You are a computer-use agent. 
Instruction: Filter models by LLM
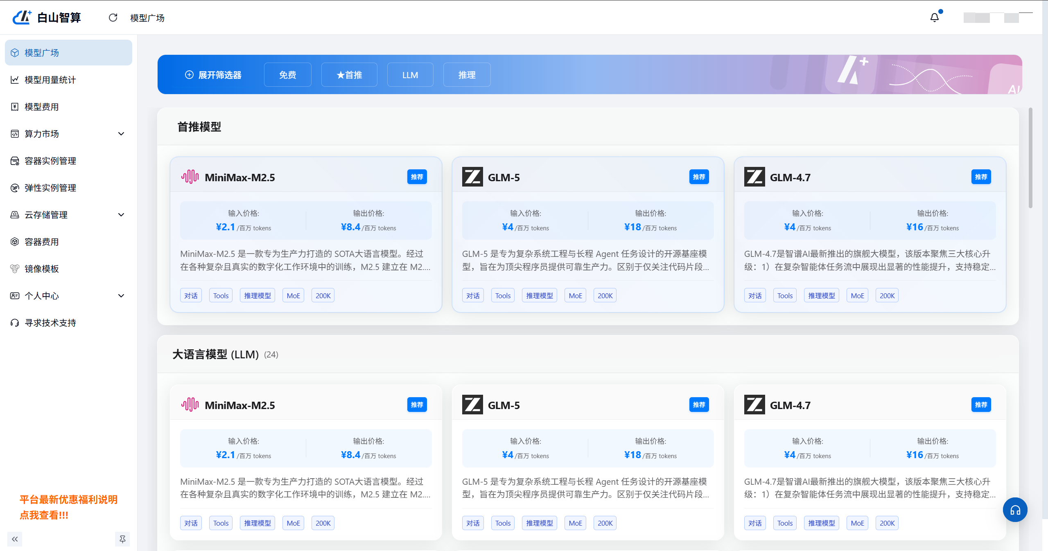(410, 75)
